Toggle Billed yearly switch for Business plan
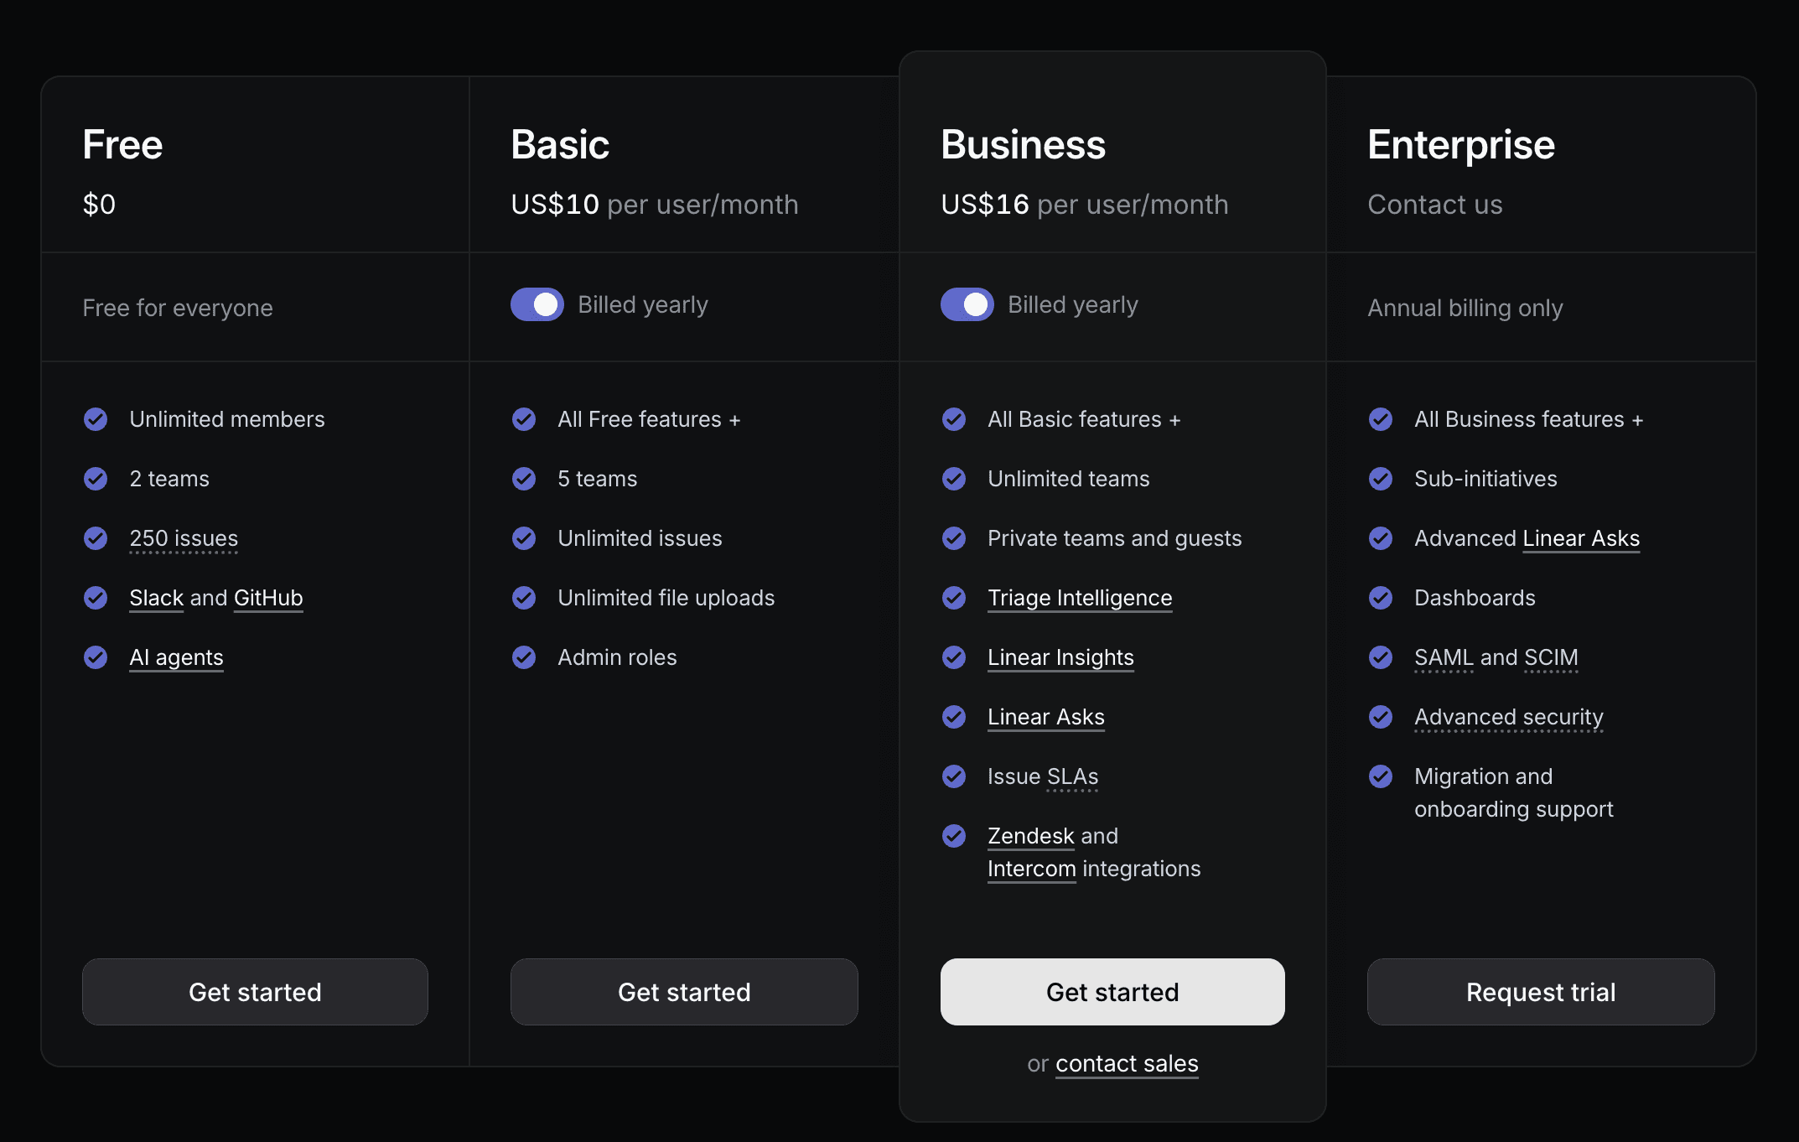 pos(967,304)
